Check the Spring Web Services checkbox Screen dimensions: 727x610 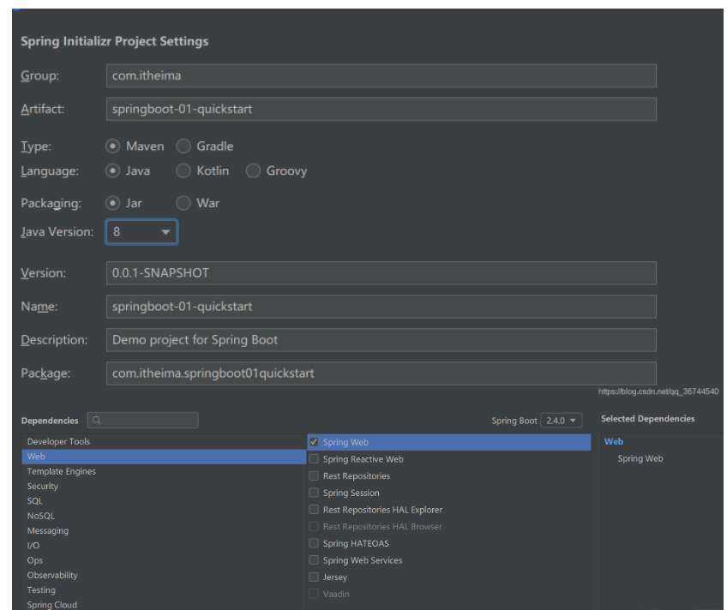tap(314, 560)
